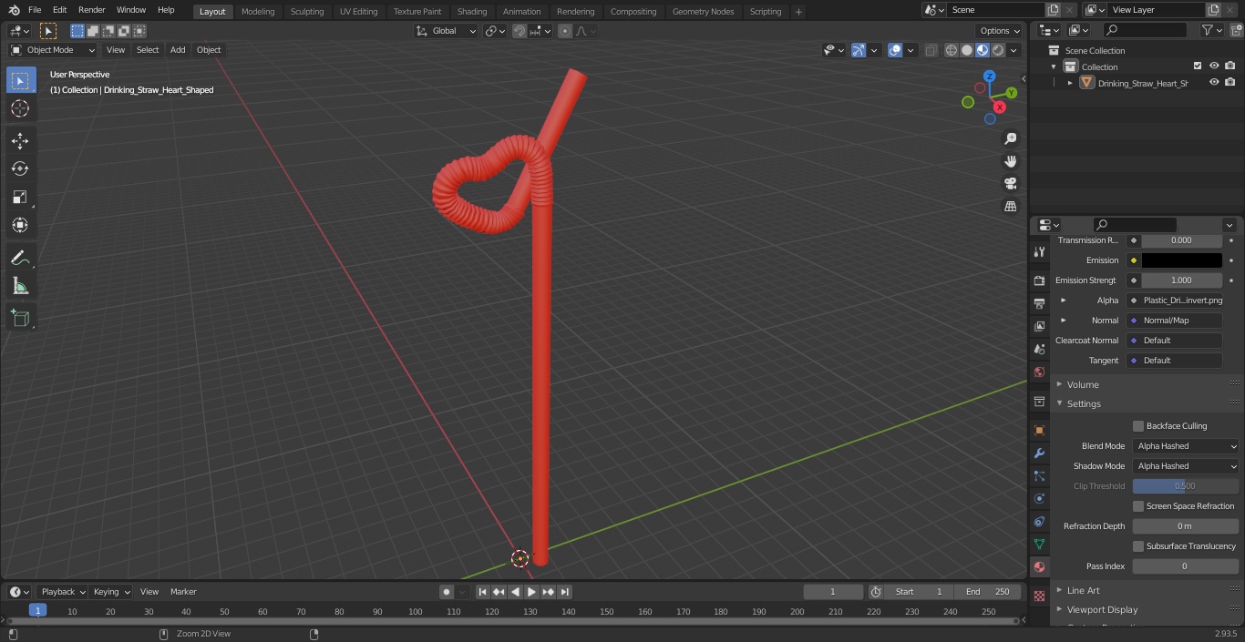This screenshot has height=642, width=1245.
Task: Open the Physics properties tab
Action: coord(1039,498)
